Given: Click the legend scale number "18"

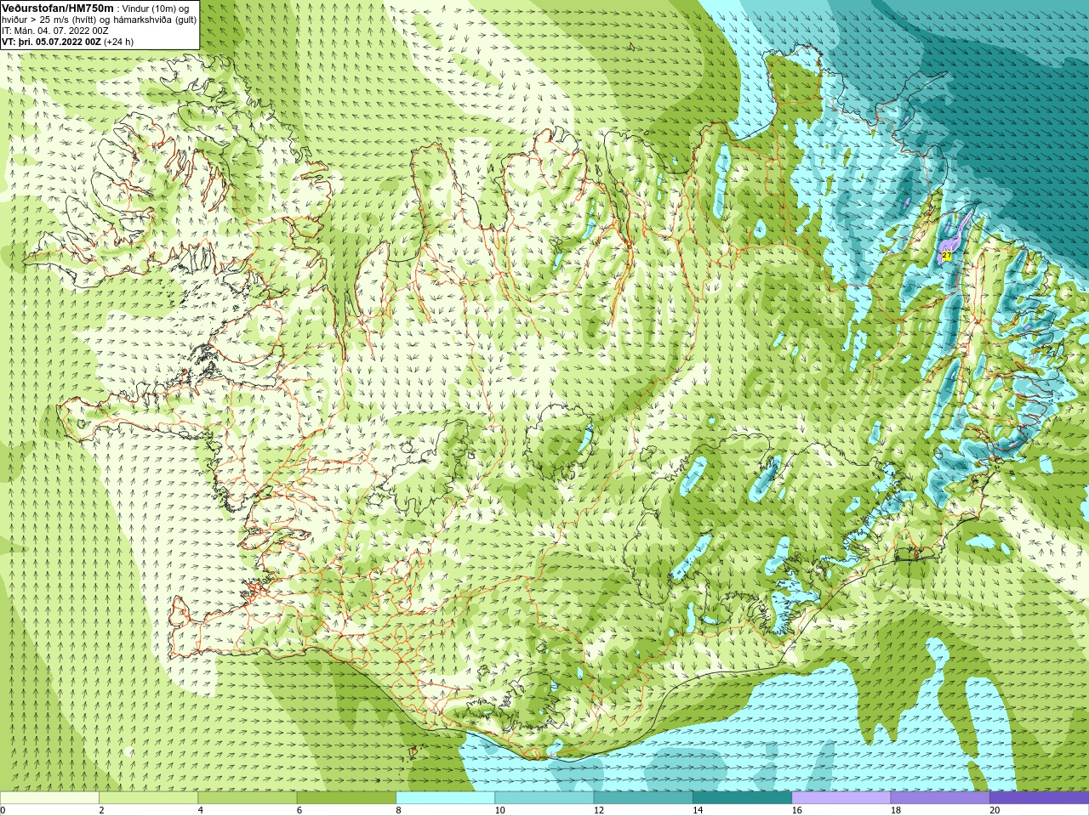Looking at the screenshot, I should [895, 810].
